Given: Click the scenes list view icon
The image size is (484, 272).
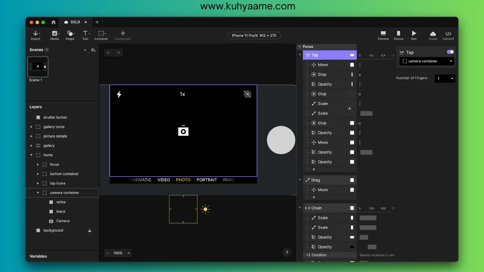Looking at the screenshot, I should (93, 50).
